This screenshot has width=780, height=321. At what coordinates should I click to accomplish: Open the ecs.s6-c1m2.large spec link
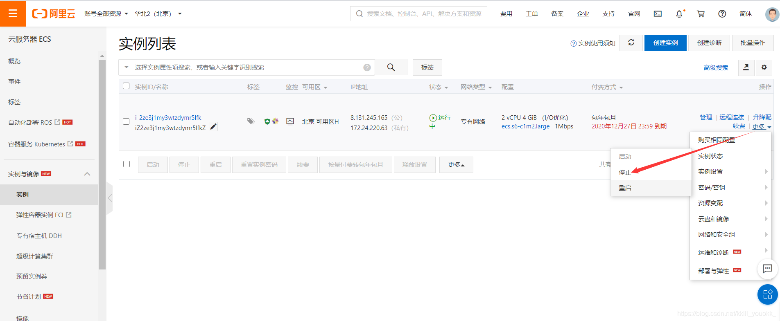pos(525,126)
